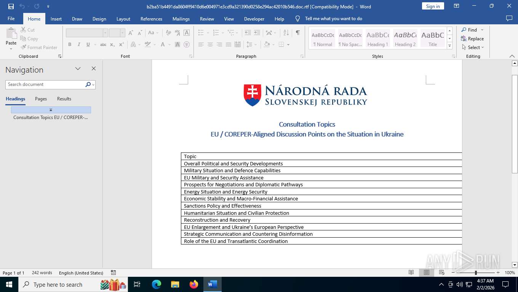Click the zoom slider handle
518x292 pixels.
pos(476,273)
